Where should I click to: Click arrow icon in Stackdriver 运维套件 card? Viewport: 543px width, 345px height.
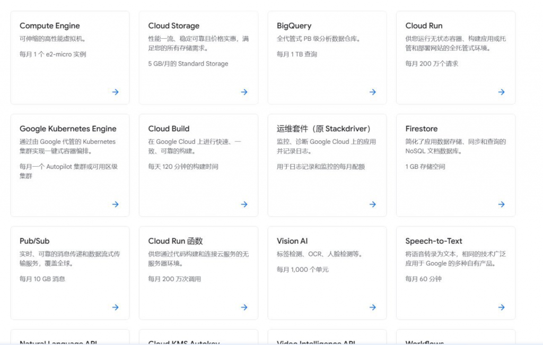coord(372,204)
